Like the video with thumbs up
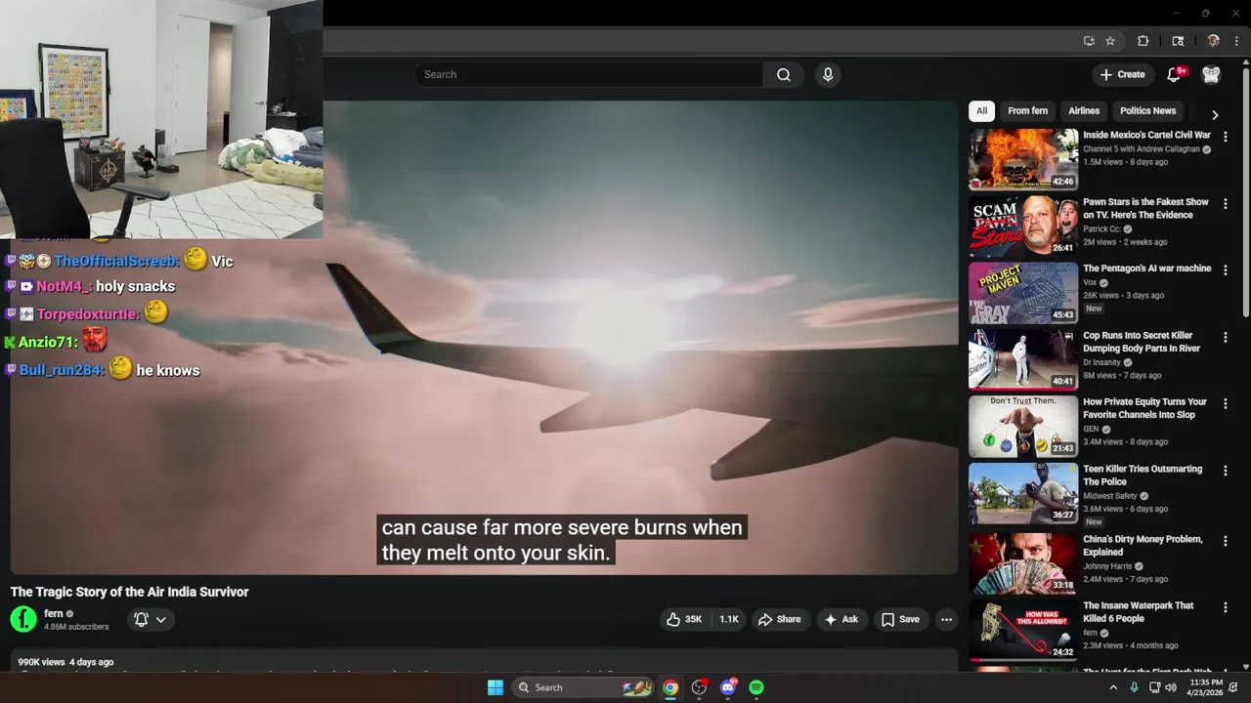The height and width of the screenshot is (703, 1251). pyautogui.click(x=684, y=619)
